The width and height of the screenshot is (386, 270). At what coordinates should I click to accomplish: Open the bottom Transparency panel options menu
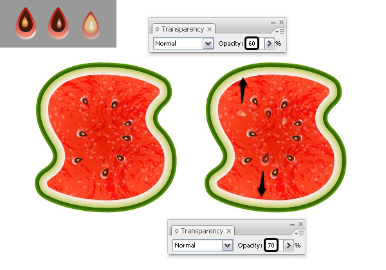click(300, 233)
